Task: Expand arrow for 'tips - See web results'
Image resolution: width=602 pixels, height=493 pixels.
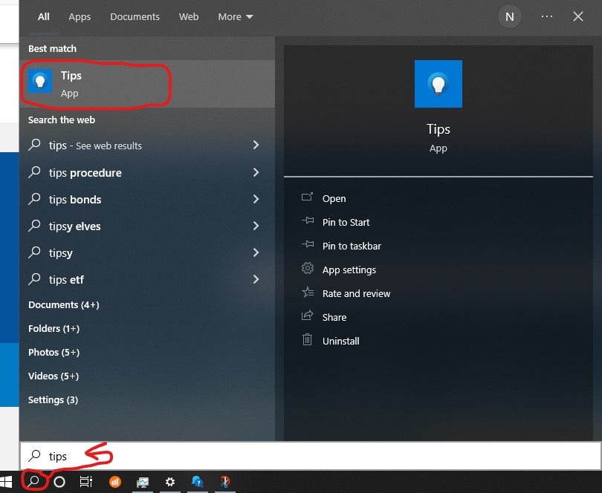Action: coord(256,145)
